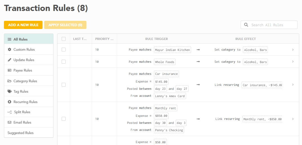Expand the Car insurance rule chevron
Image resolution: width=302 pixels, height=145 pixels.
pos(293,85)
